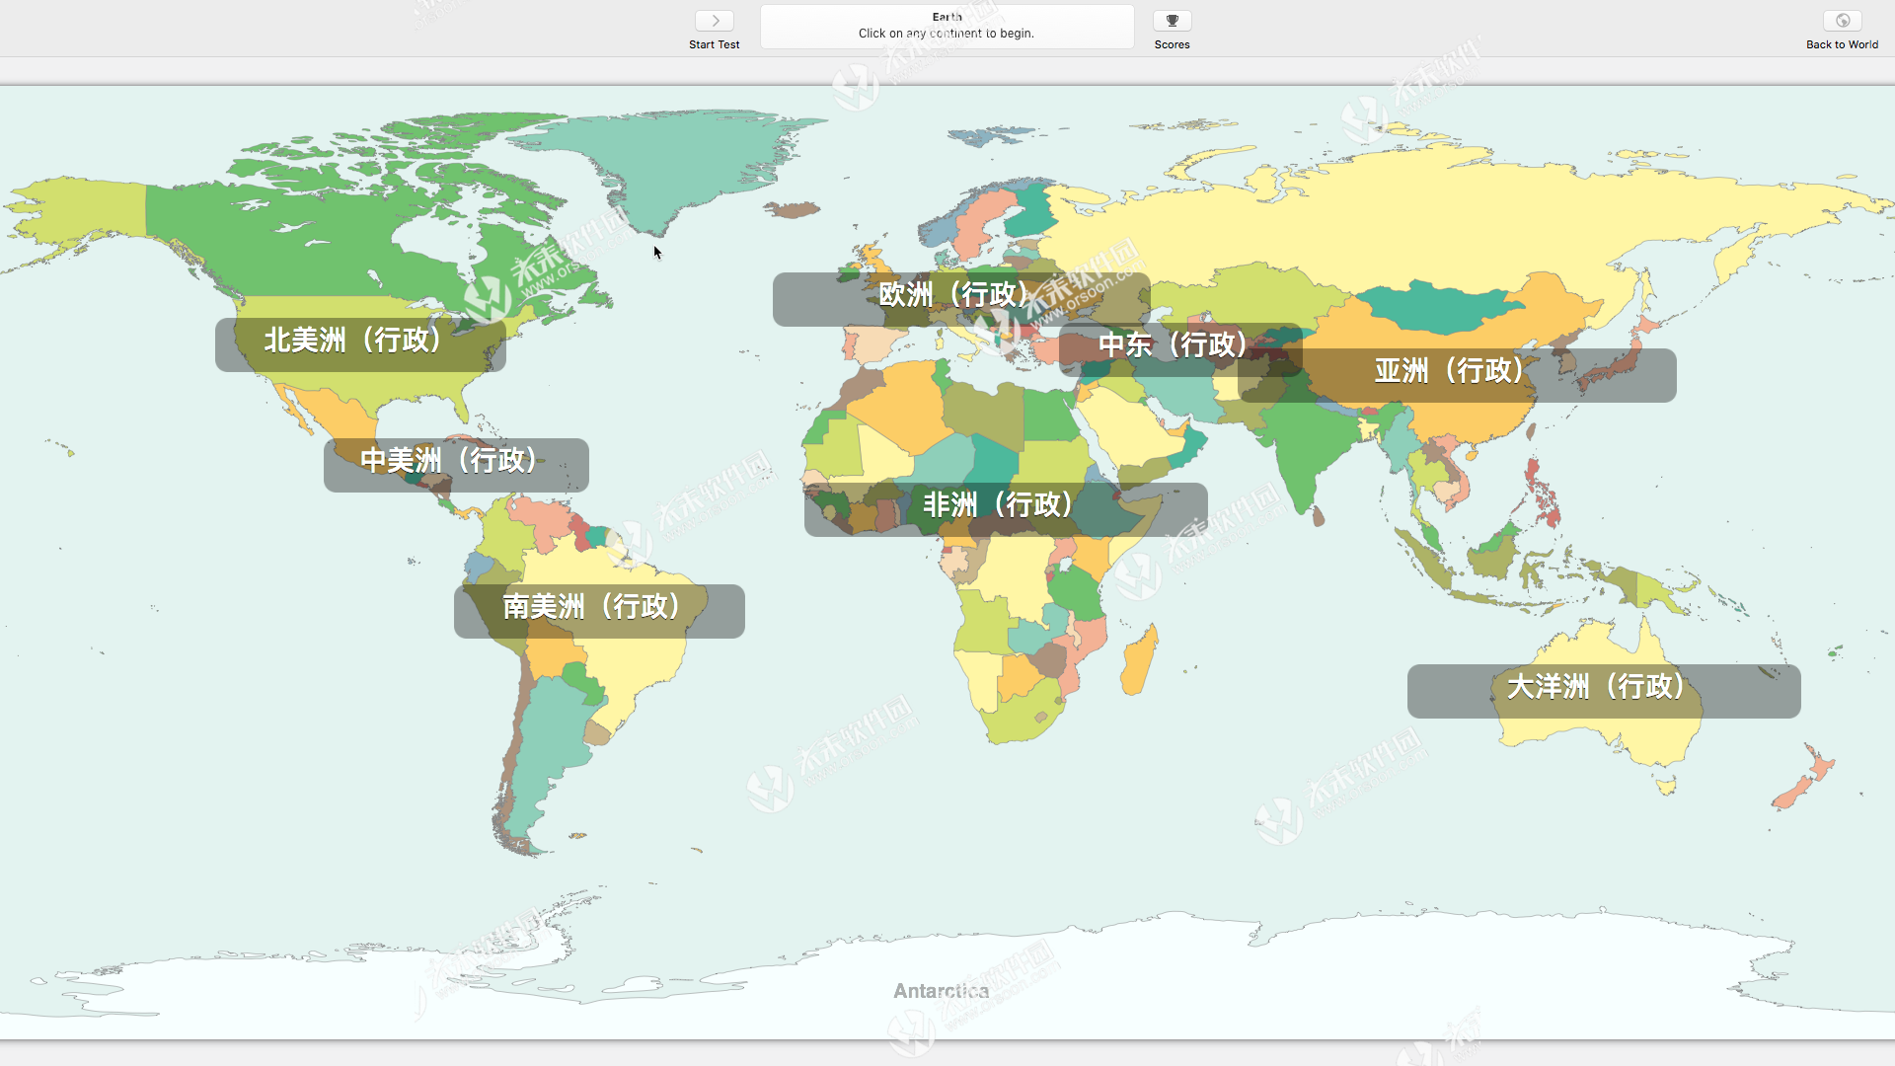Select the 南美洲（行政）continent label
1895x1066 pixels.
pyautogui.click(x=599, y=611)
